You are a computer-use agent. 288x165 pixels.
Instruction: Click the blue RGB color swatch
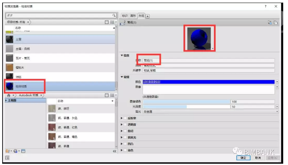click(209, 82)
